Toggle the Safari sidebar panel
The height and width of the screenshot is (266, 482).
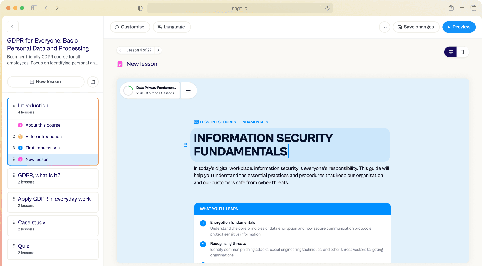pyautogui.click(x=34, y=8)
